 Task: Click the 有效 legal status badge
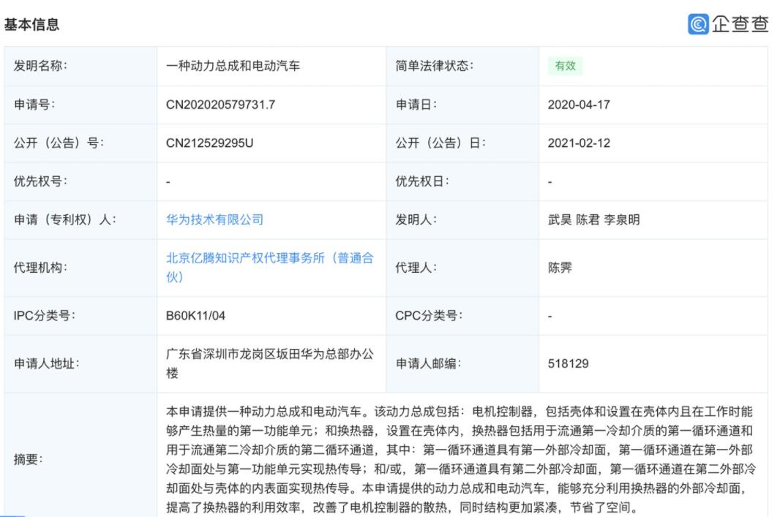[x=566, y=66]
